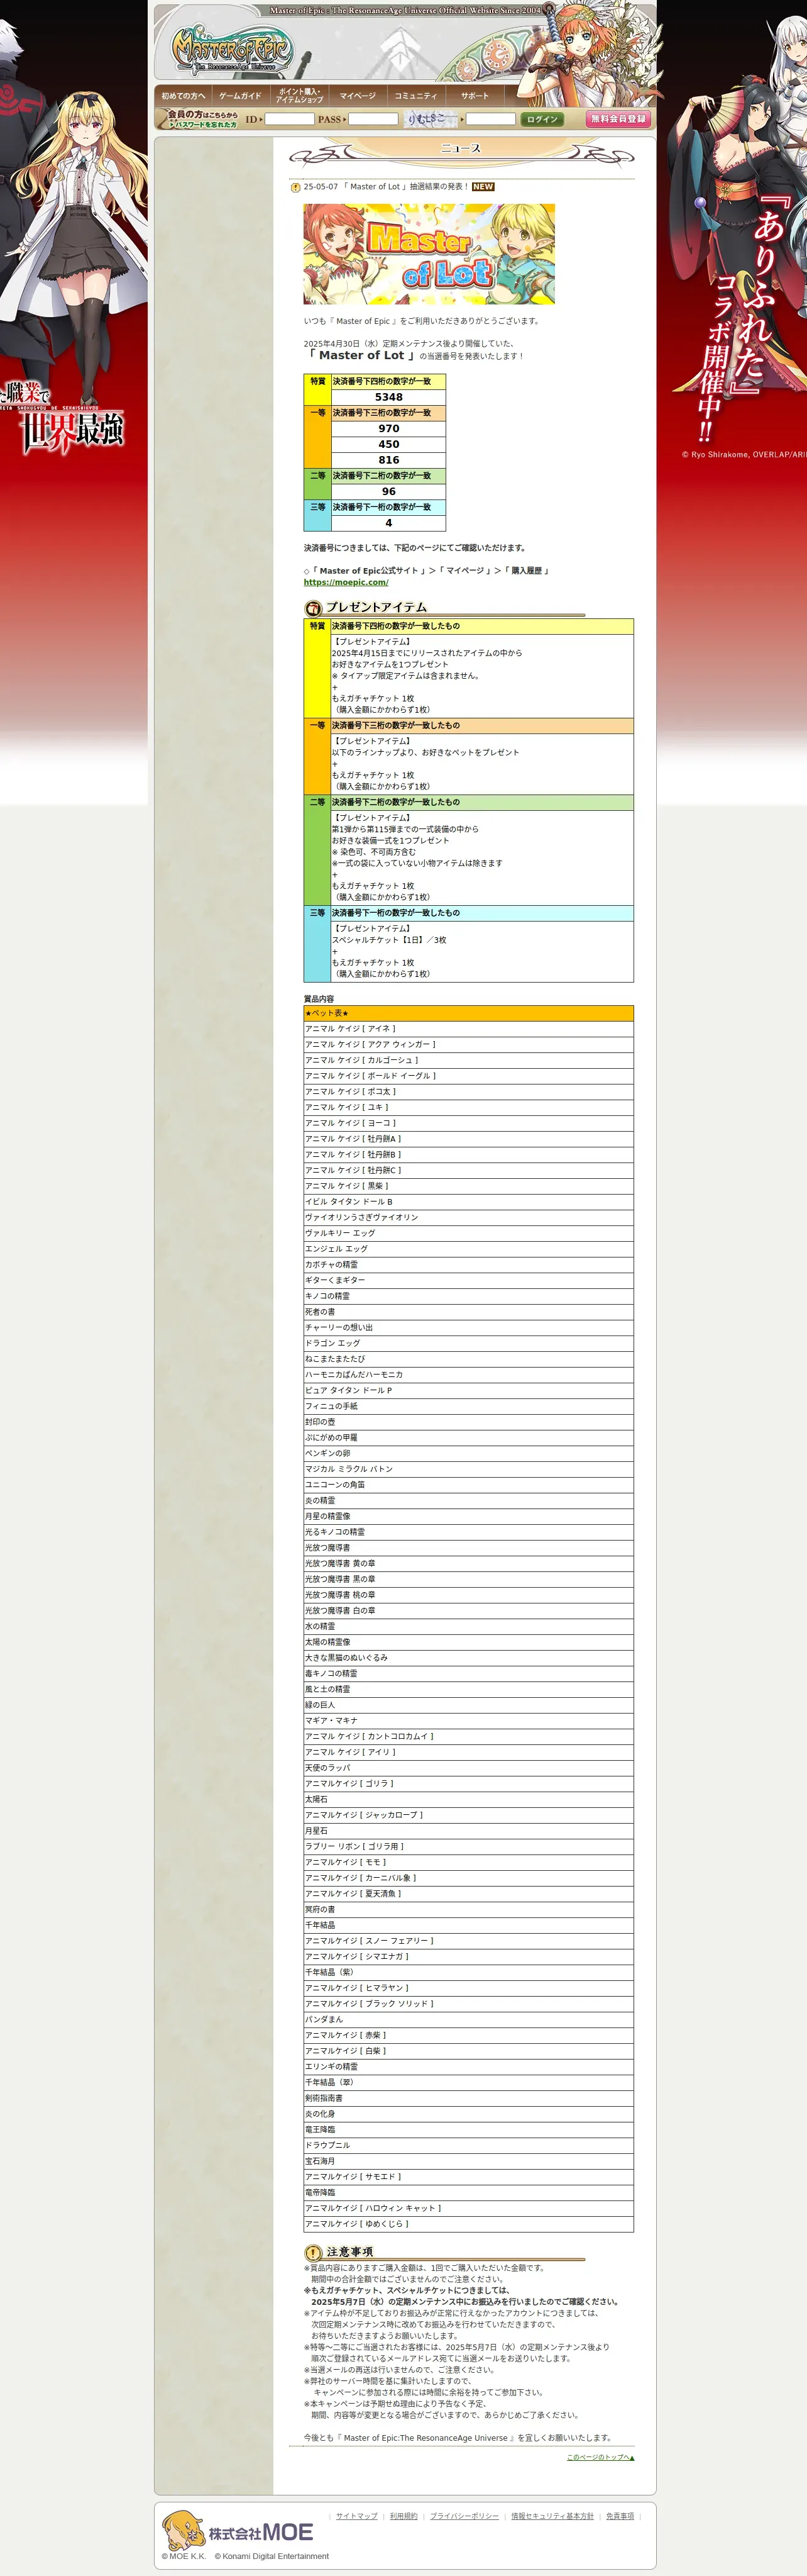Click row ユニコーンの角笛
The height and width of the screenshot is (2576, 807).
[x=468, y=1485]
